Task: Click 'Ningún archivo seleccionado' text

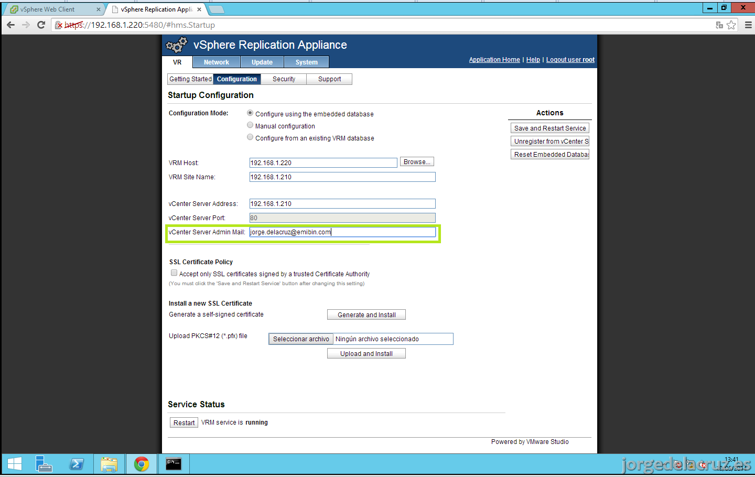Action: tap(377, 339)
